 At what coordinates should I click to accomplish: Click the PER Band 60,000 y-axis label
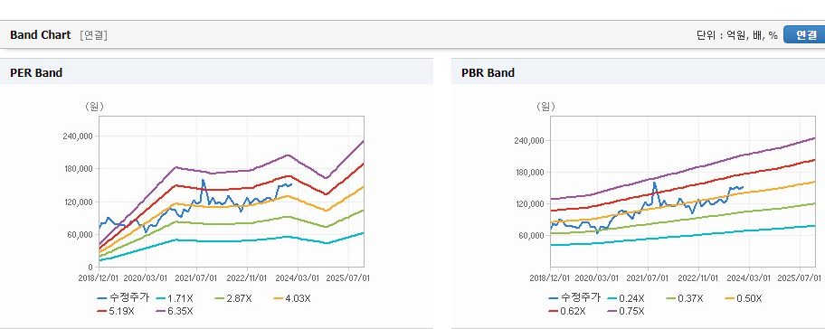pyautogui.click(x=80, y=234)
